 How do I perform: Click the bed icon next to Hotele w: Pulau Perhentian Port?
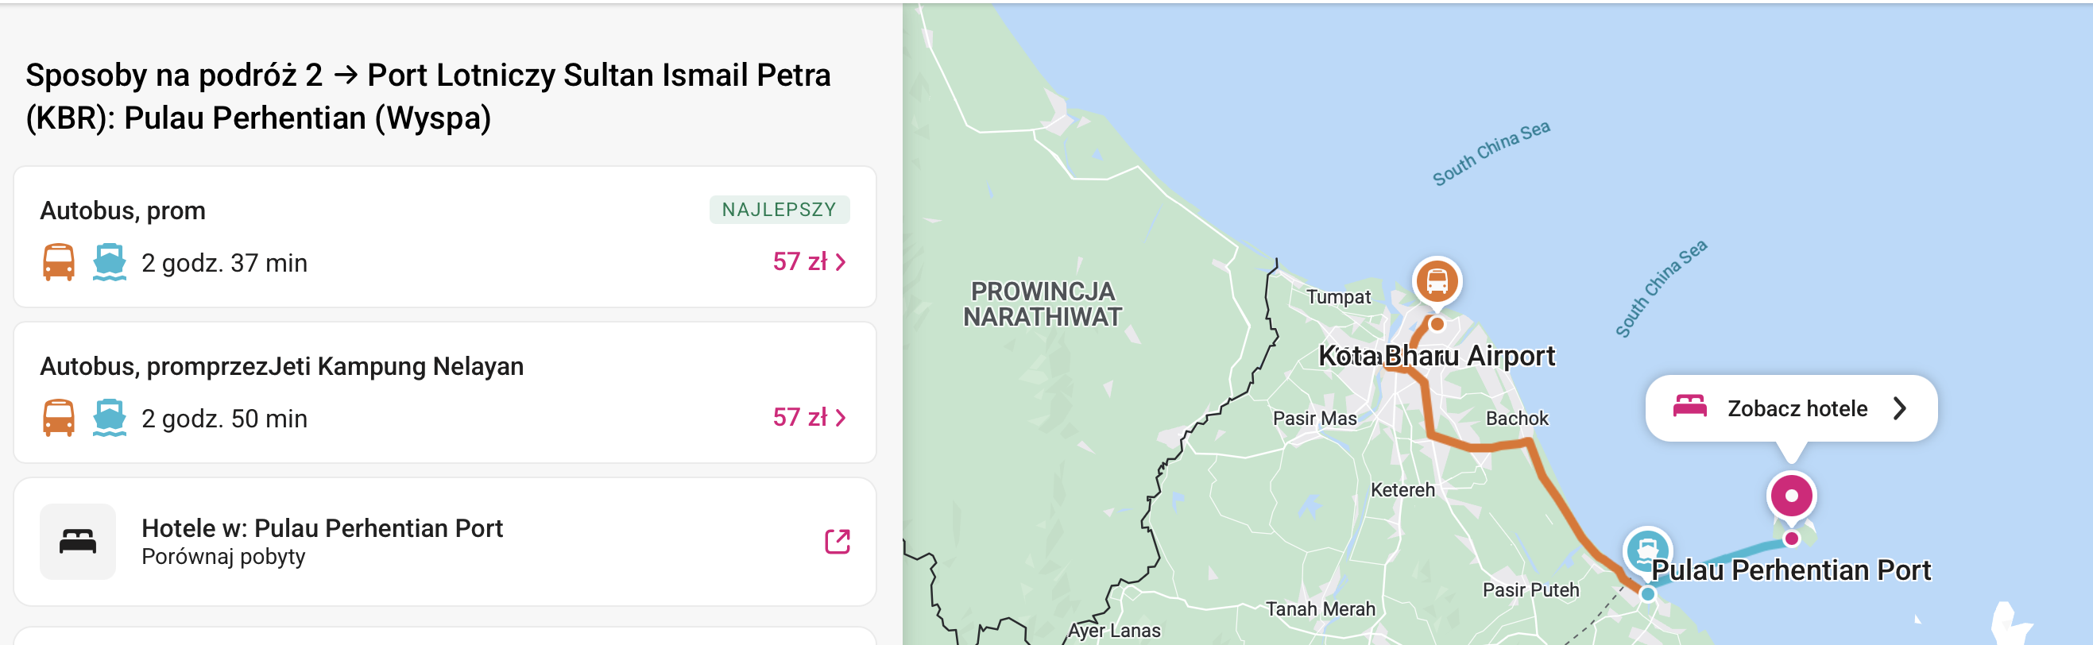(x=78, y=541)
